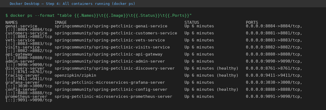Screen dimensions: 326x110
Task: Click the spring-petclinic-visits-service image name
Action: tap(112, 47)
